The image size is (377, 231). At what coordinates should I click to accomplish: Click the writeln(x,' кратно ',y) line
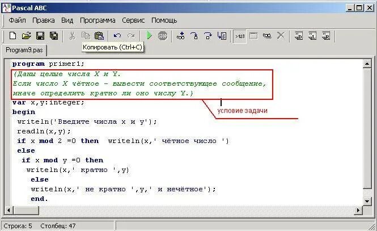(x=78, y=170)
